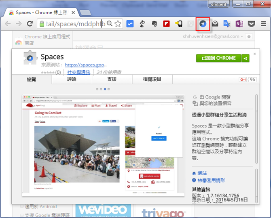Open the send-to-phone extension icon
271x218 pixels.
click(178, 24)
